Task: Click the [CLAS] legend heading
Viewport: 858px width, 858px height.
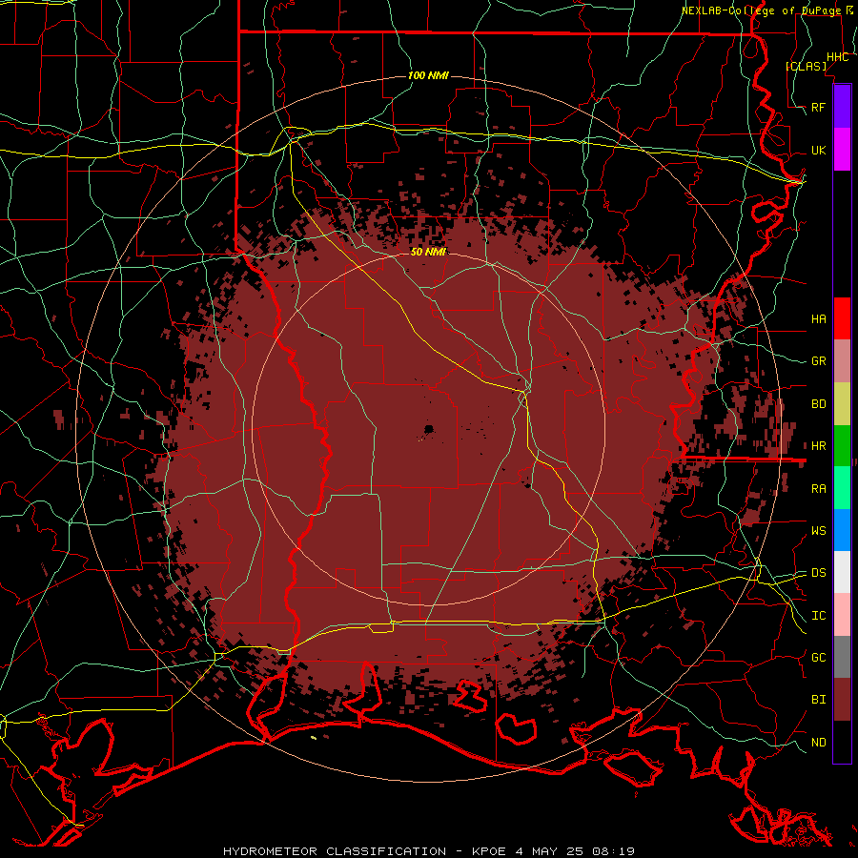Action: 806,66
